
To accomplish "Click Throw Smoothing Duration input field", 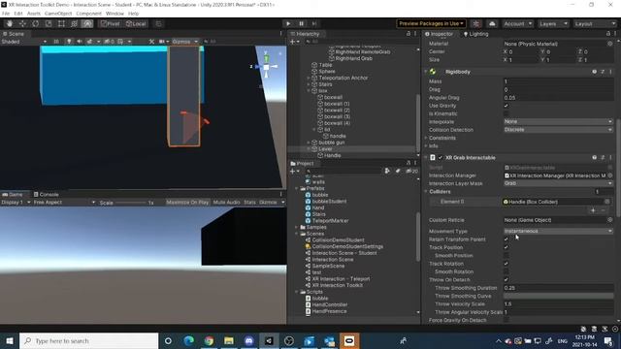I will [559, 288].
